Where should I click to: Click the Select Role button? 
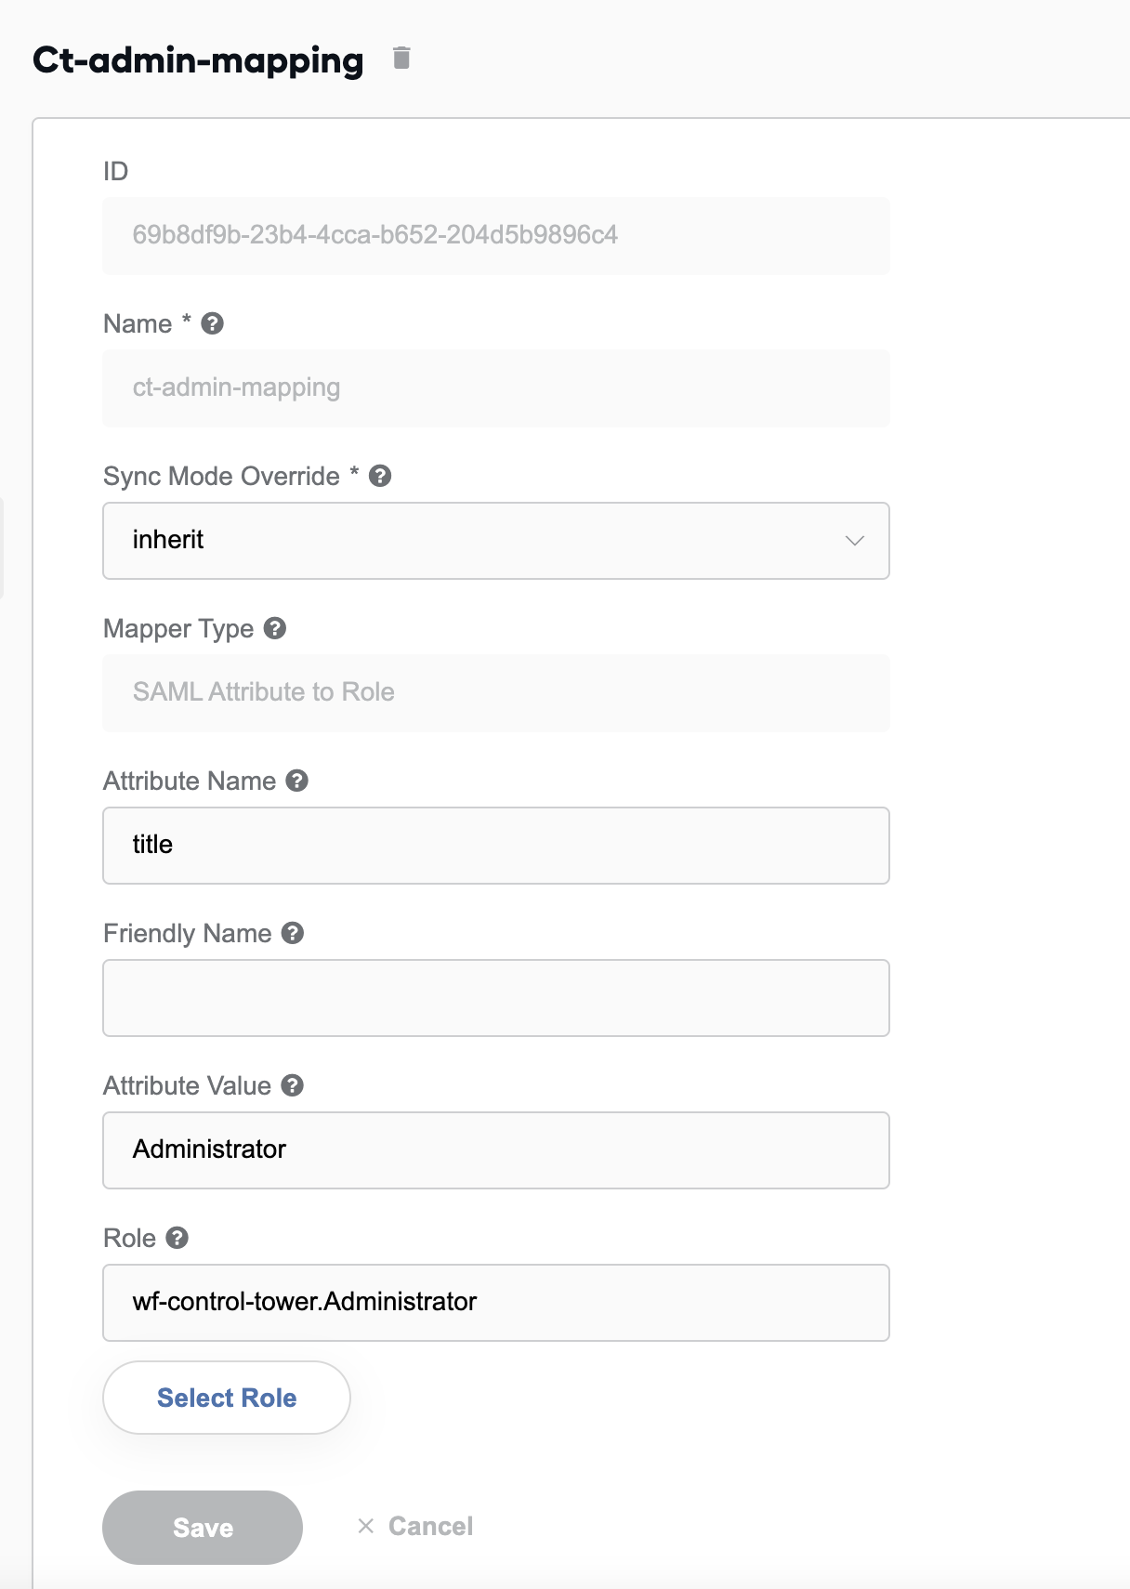227,1398
